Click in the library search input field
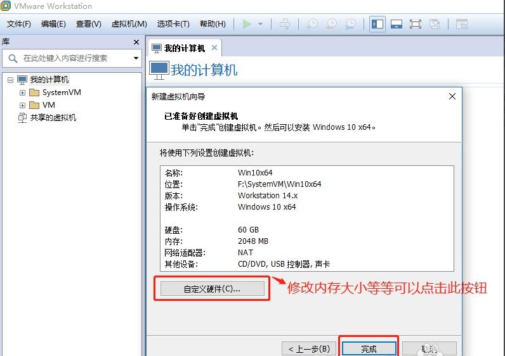Screen dimensions: 505x356 point(73,58)
